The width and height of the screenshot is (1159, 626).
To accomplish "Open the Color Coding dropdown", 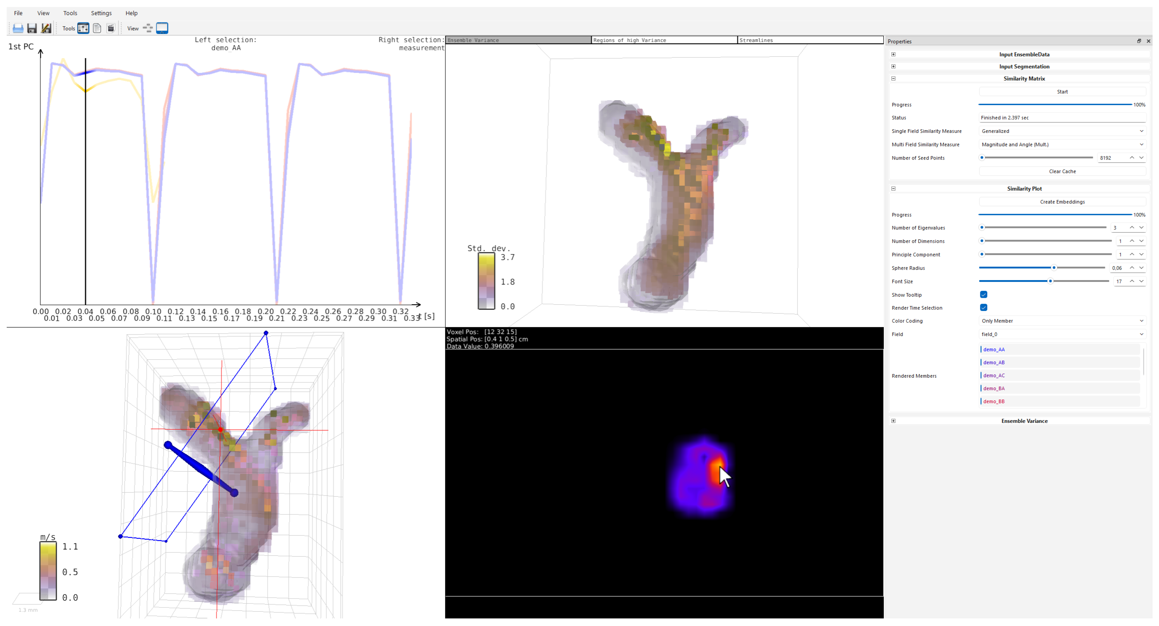I will pos(1062,321).
